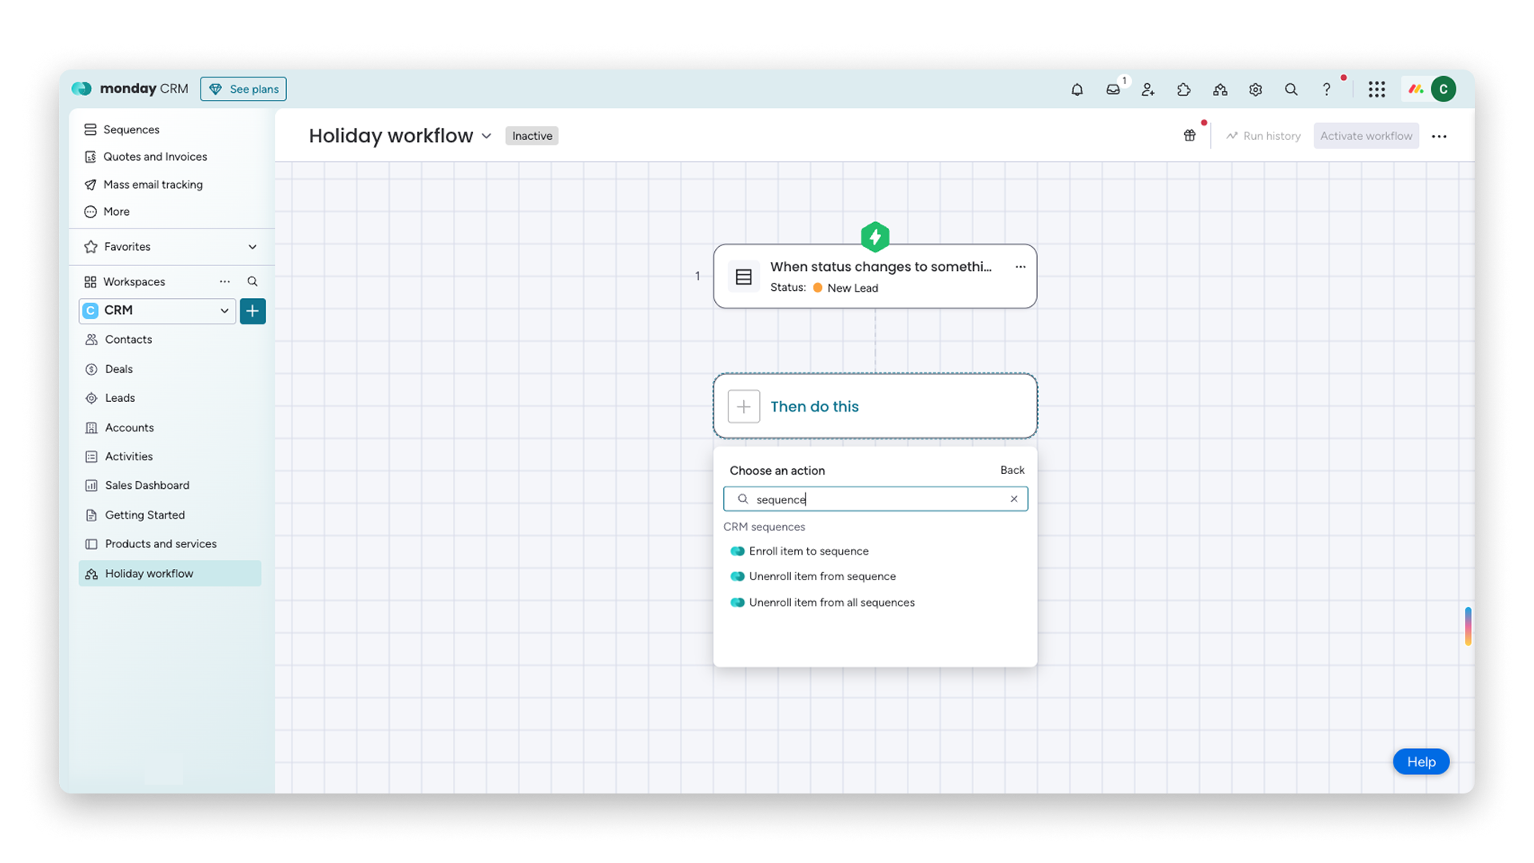This screenshot has width=1534, height=863.
Task: Click the colorful side tab on right edge
Action: point(1468,626)
